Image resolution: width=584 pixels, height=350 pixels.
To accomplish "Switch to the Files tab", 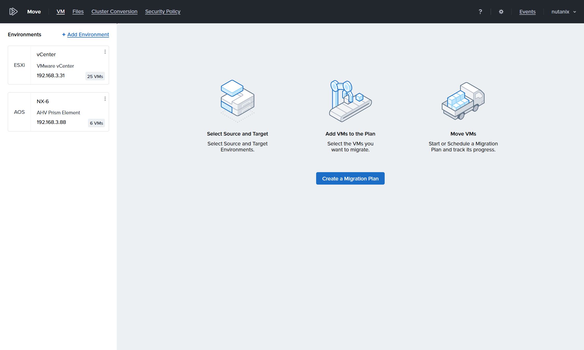I will pos(78,12).
